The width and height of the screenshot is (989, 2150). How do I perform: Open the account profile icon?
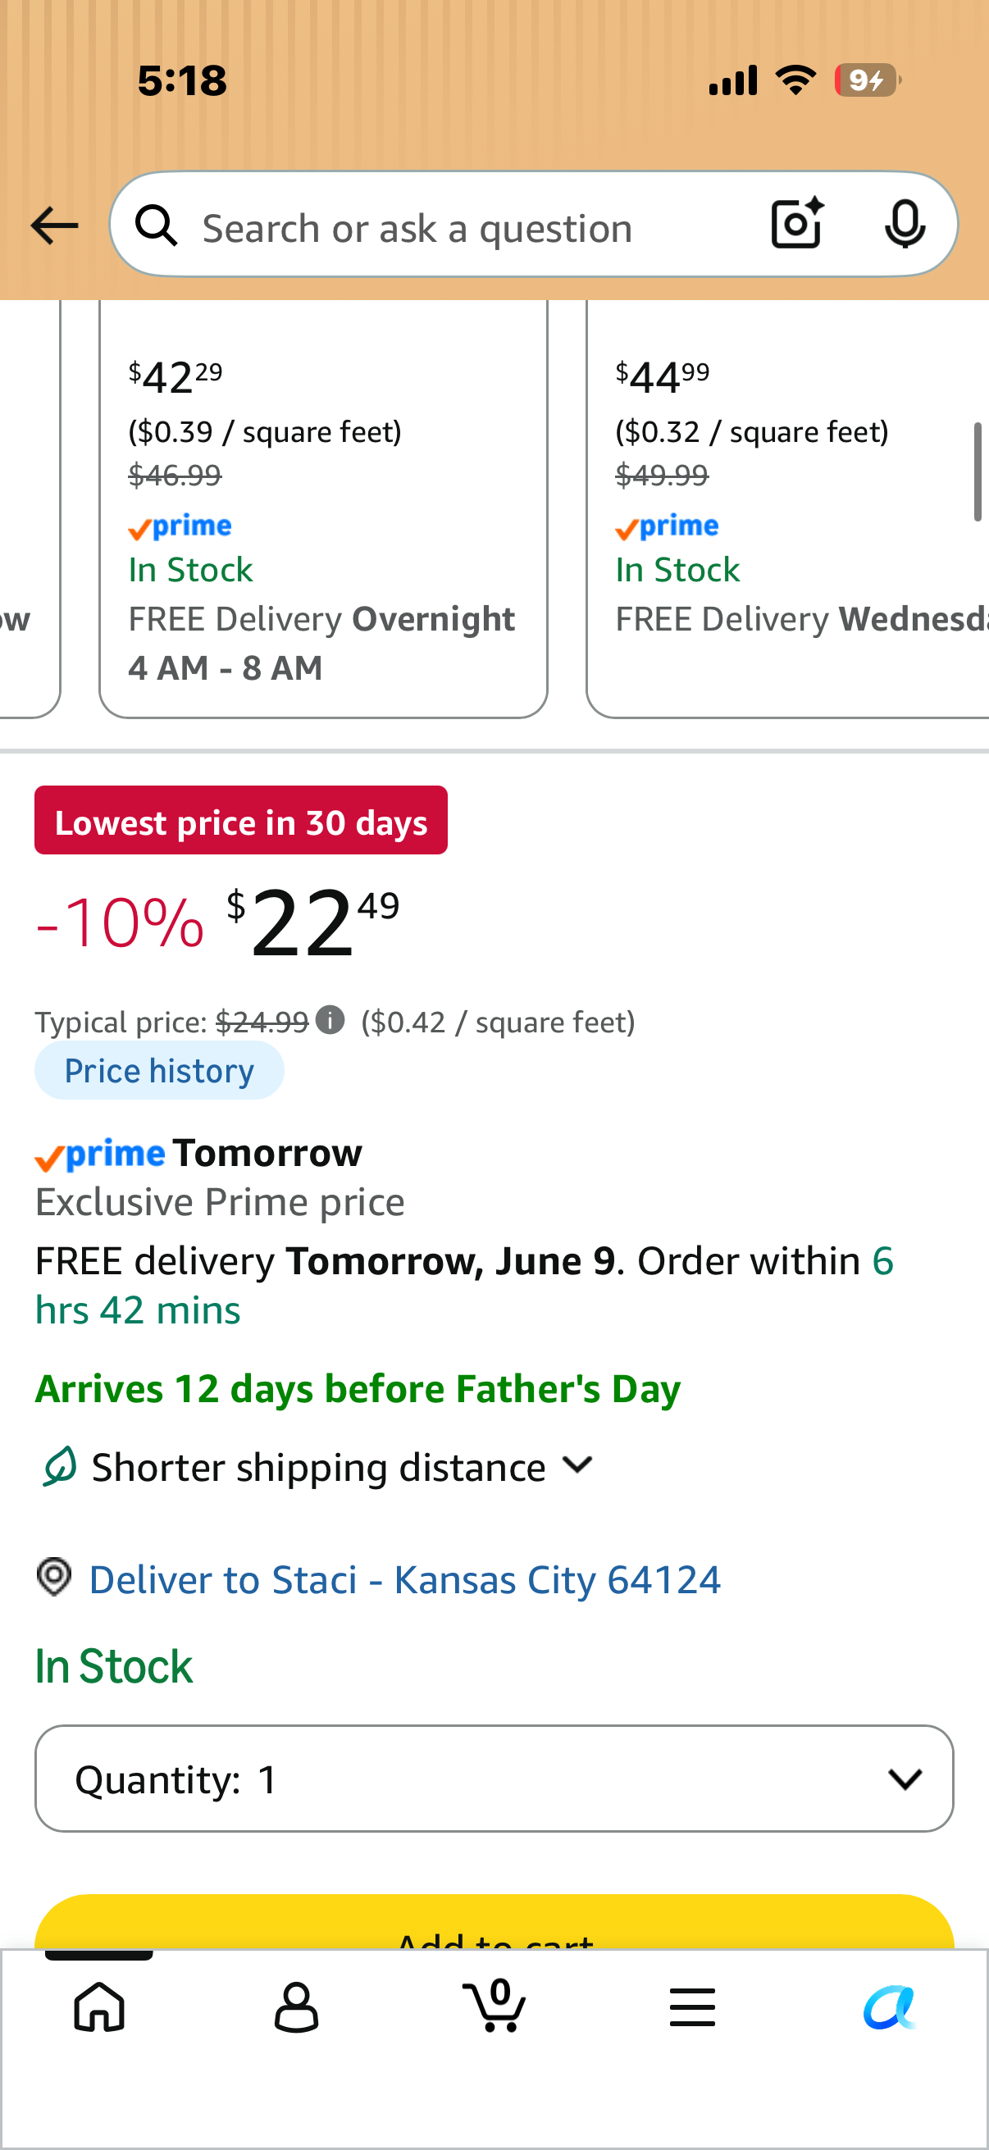click(x=296, y=2007)
